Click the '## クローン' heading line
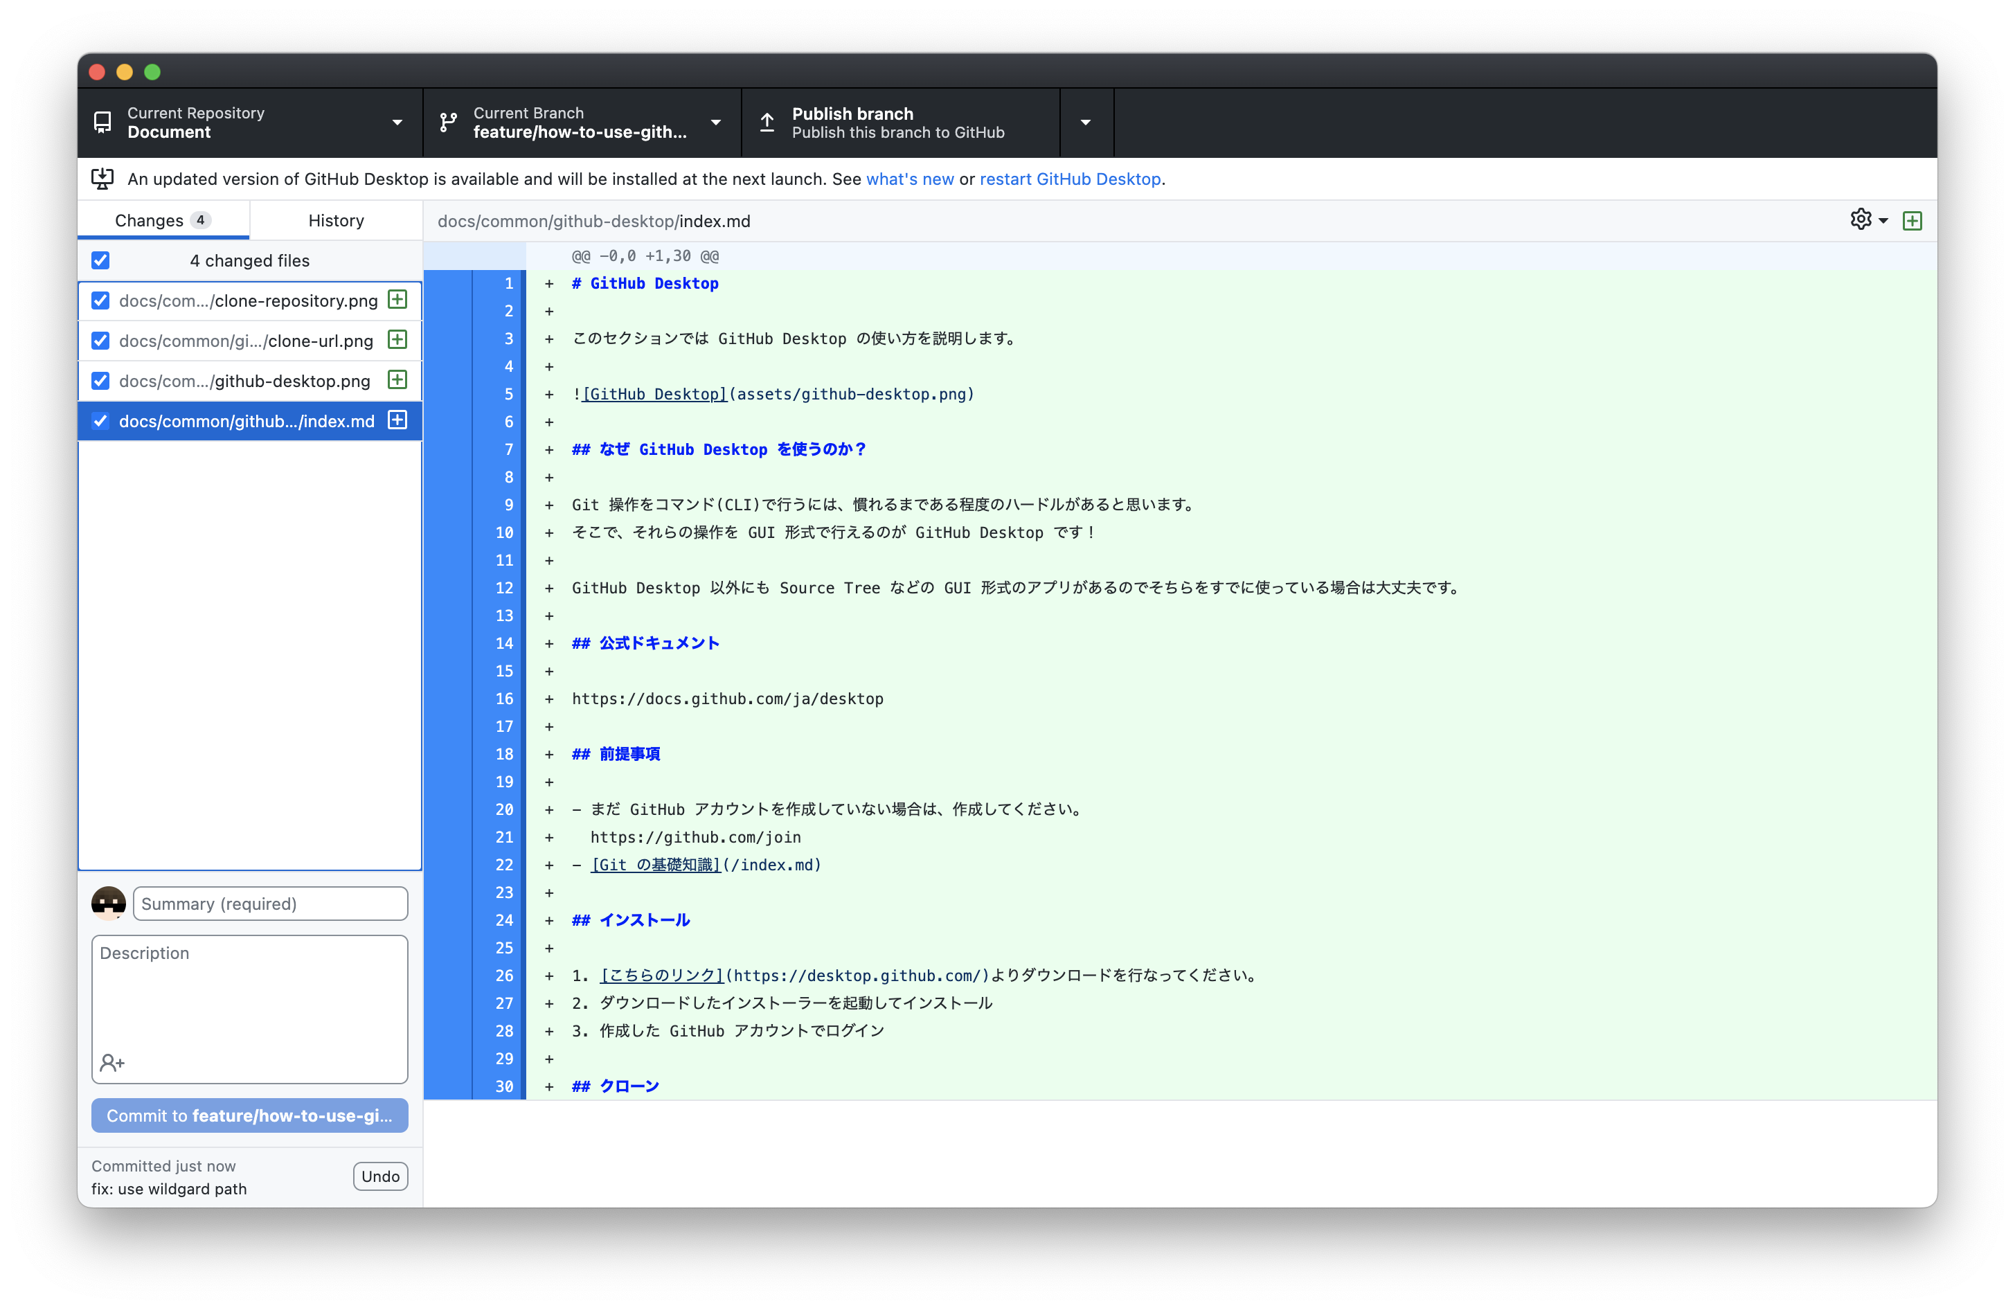 point(616,1086)
